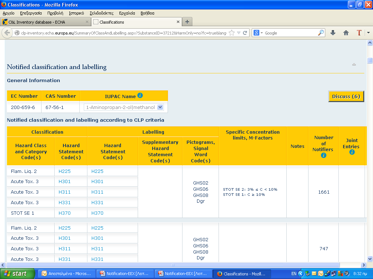Click the horizontal scrollbar left arrow
373x279 pixels.
coord(3,265)
